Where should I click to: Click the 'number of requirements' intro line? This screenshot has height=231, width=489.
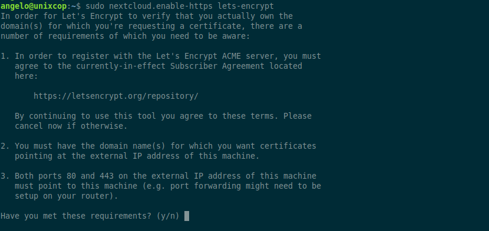[125, 36]
